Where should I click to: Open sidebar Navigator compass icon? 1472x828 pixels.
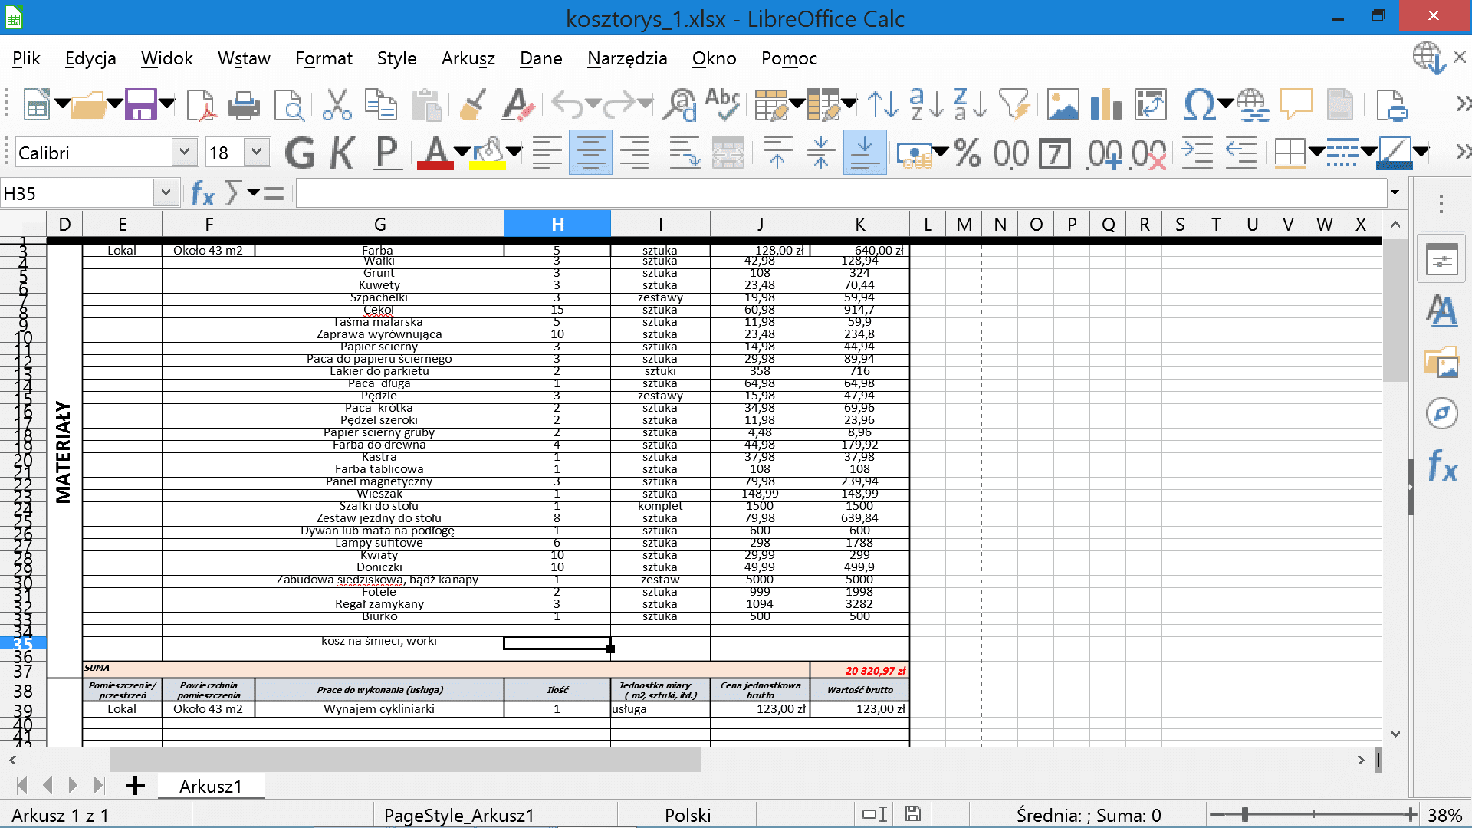(1441, 413)
